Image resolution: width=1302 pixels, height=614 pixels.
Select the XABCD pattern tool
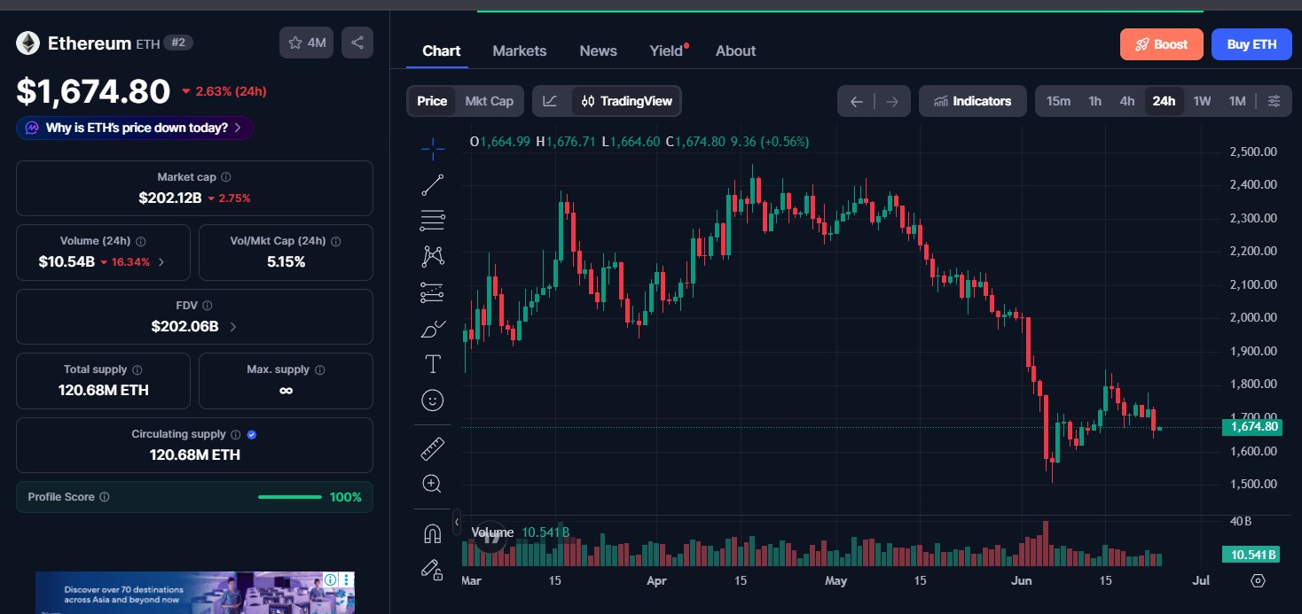(x=433, y=256)
